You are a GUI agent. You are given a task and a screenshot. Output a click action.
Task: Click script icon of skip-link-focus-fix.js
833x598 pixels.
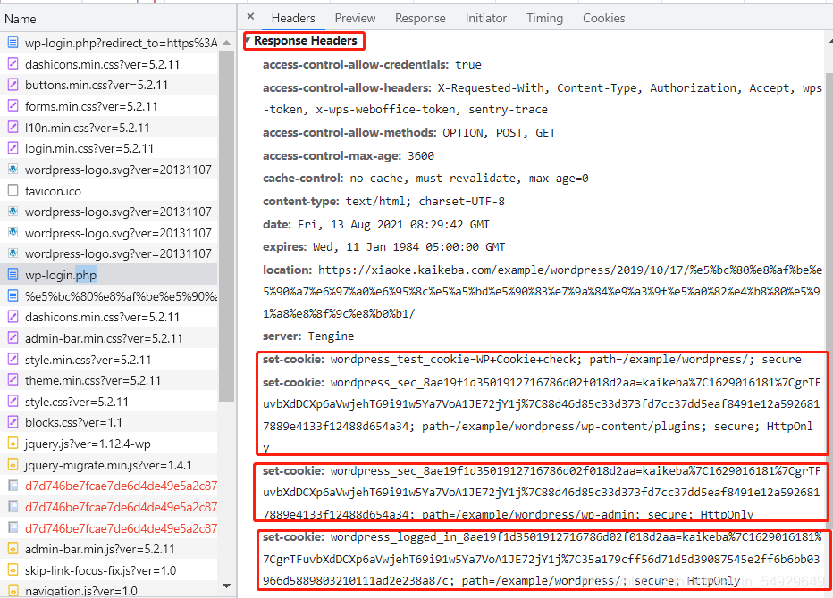point(13,569)
